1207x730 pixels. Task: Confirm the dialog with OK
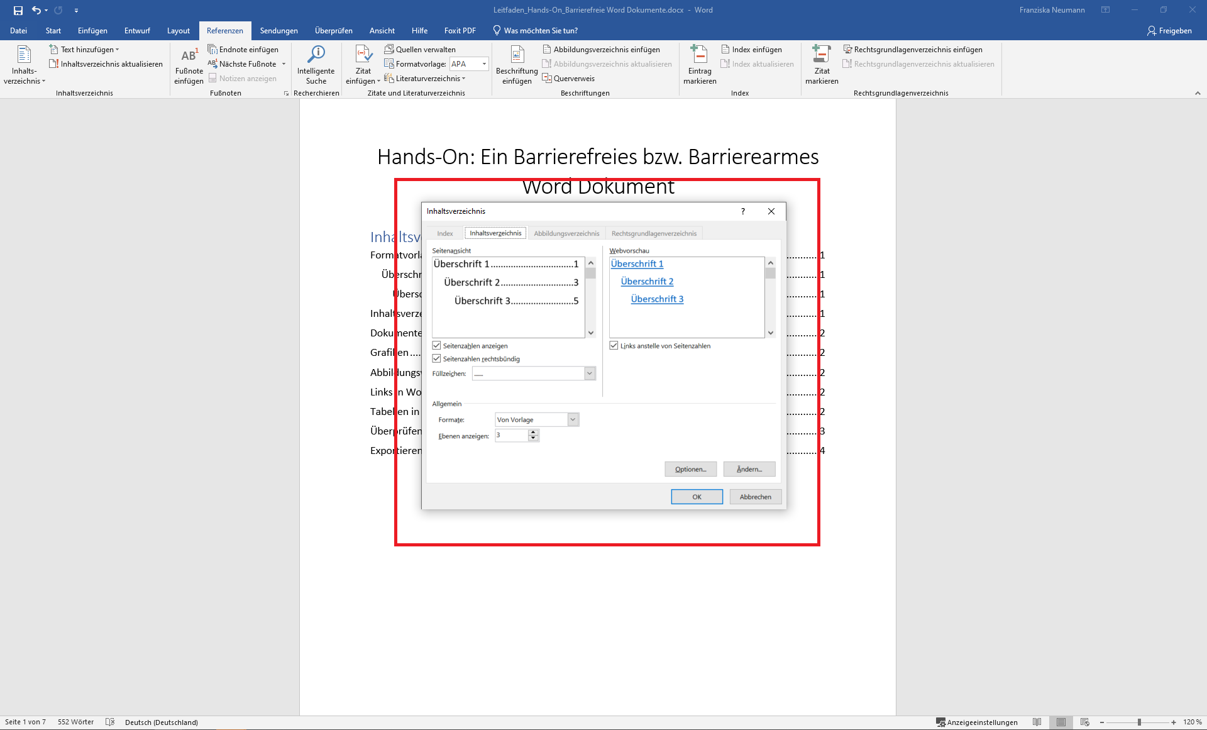click(697, 497)
